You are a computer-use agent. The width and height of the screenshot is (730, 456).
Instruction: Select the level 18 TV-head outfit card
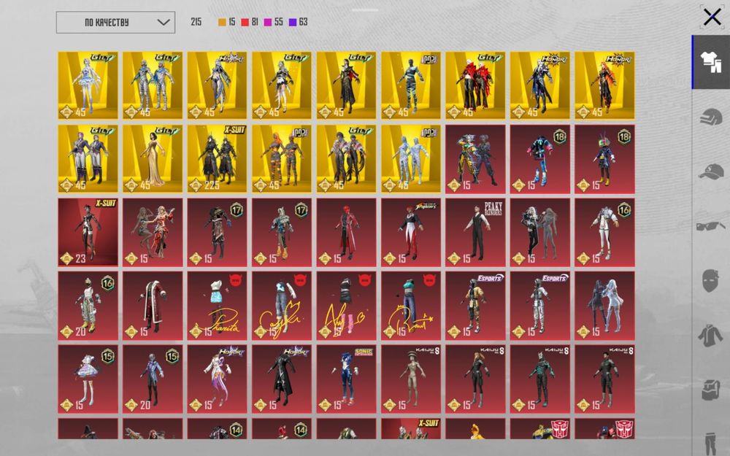[x=604, y=158]
